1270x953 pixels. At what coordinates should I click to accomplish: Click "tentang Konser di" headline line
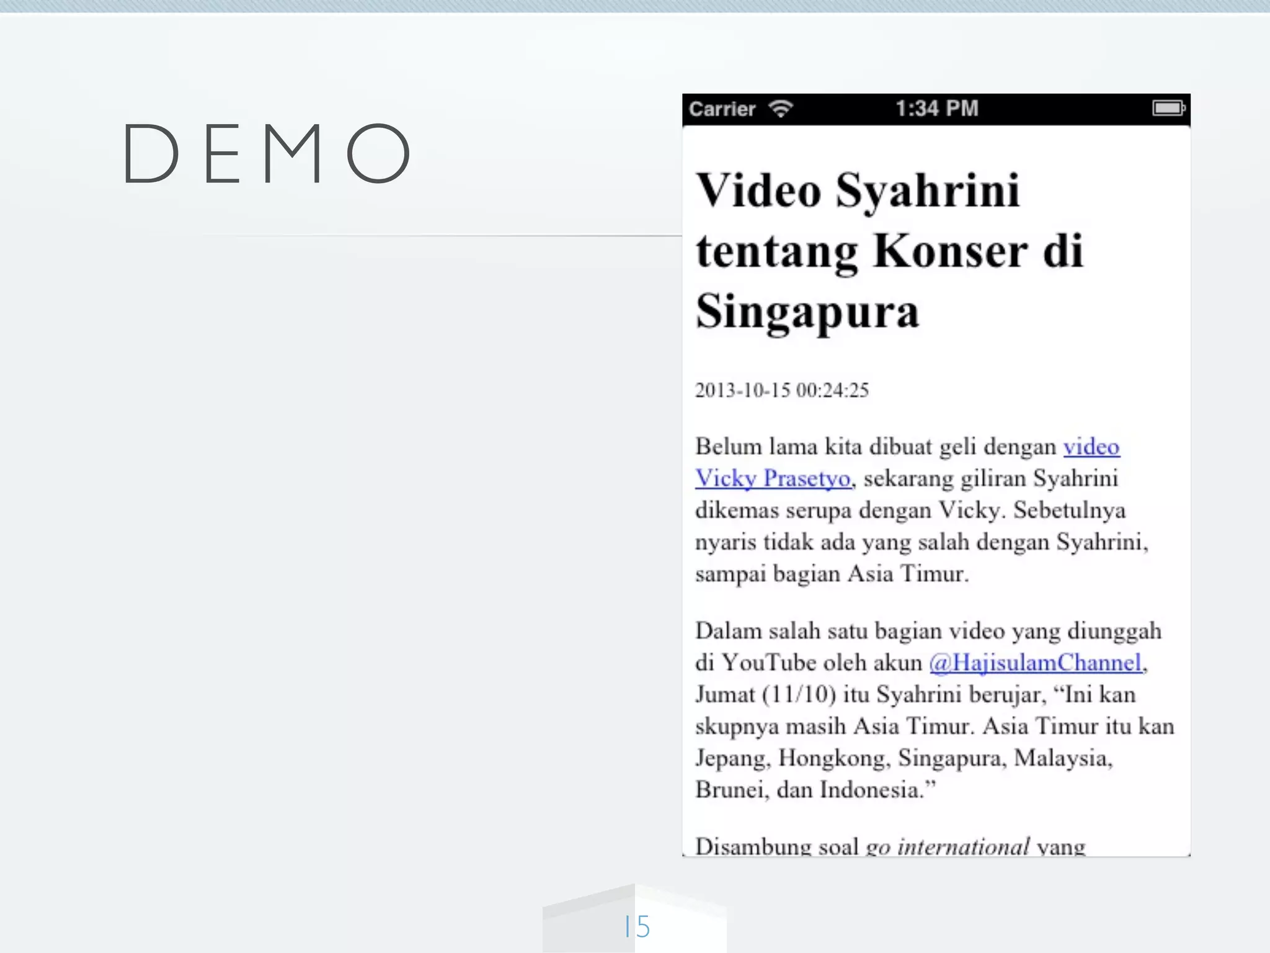[889, 251]
